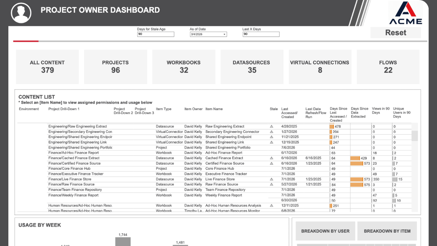This screenshot has height=246, width=437.
Task: Click stale warning icon for Live Finance Store
Action: coord(271,179)
